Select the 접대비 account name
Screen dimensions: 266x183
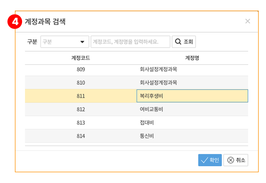(x=147, y=123)
